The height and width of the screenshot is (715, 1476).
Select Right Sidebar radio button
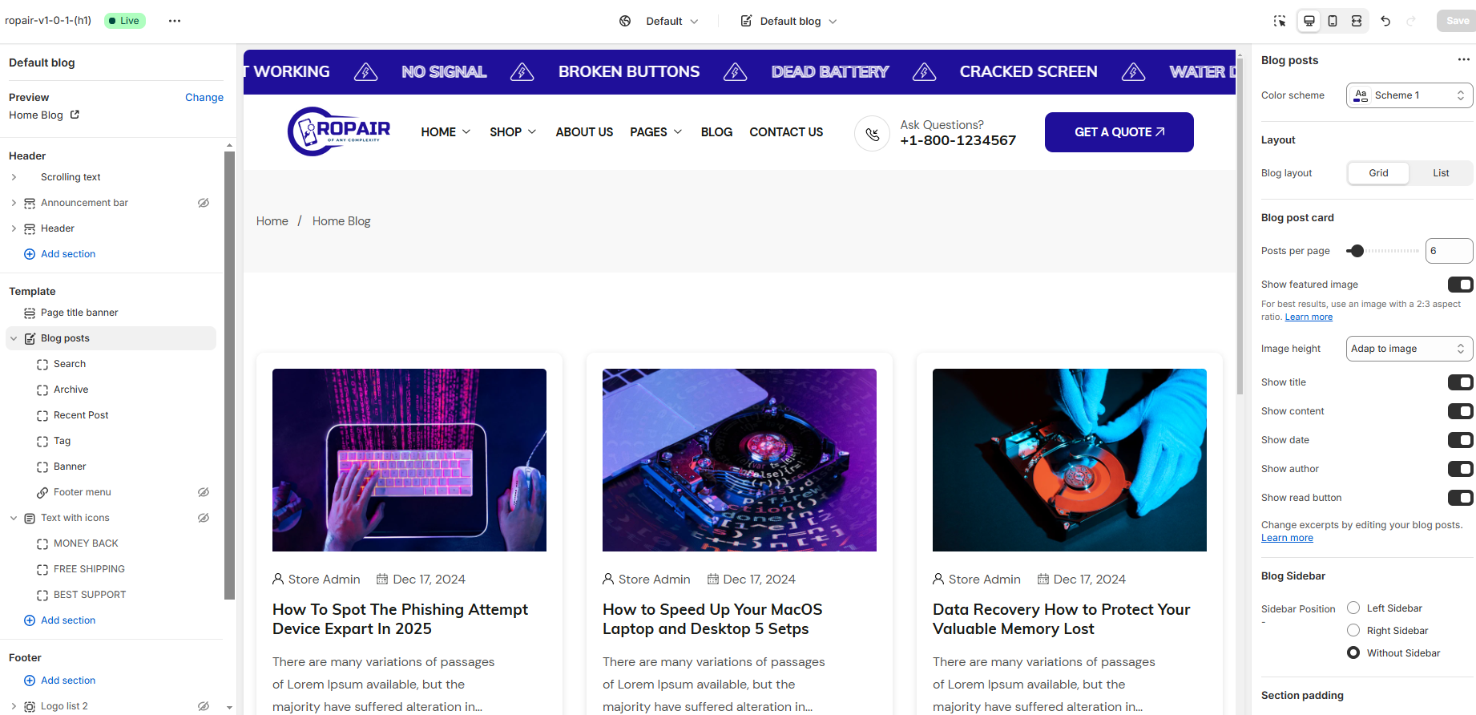1353,630
